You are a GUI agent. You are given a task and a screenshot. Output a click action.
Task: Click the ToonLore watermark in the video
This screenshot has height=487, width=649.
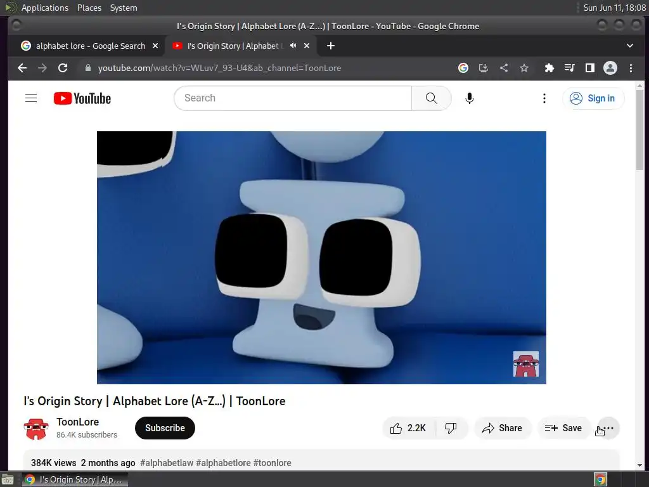click(525, 364)
